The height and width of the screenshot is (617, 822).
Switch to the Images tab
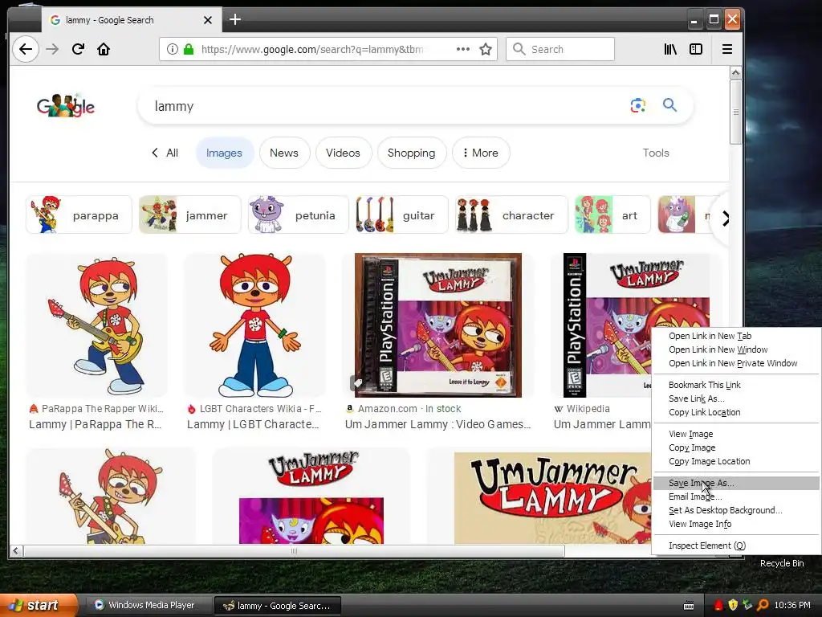click(x=225, y=153)
